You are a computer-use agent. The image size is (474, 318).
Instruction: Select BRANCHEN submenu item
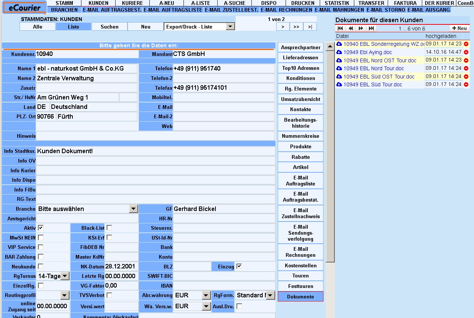pyautogui.click(x=65, y=10)
